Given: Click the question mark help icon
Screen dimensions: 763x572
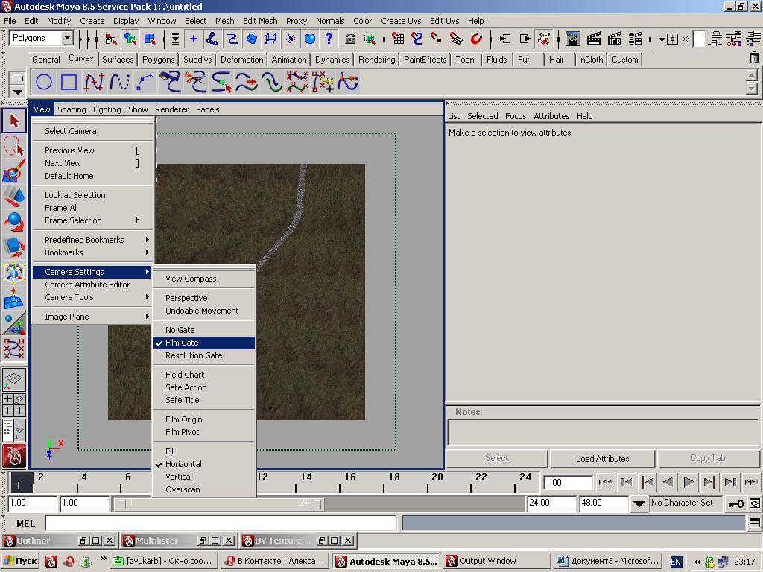Looking at the screenshot, I should coord(329,39).
